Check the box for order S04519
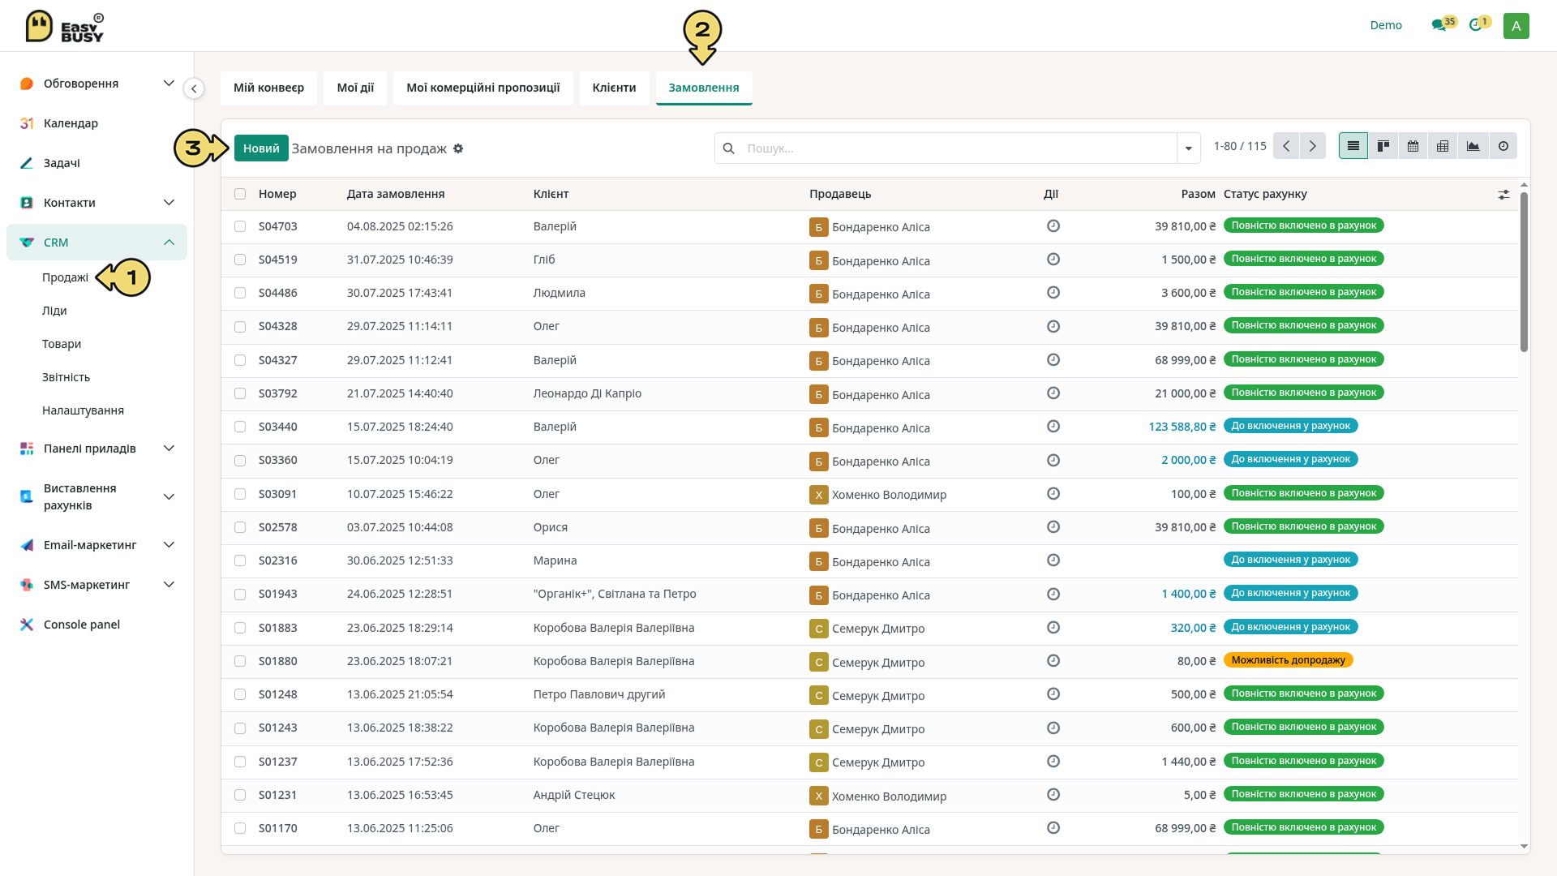Image resolution: width=1557 pixels, height=876 pixels. [240, 260]
